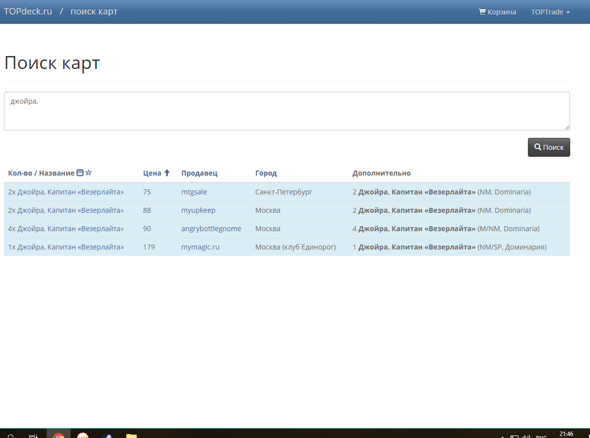The image size is (590, 438).
Task: Click the Windows search icon in taskbar
Action: click(x=11, y=435)
